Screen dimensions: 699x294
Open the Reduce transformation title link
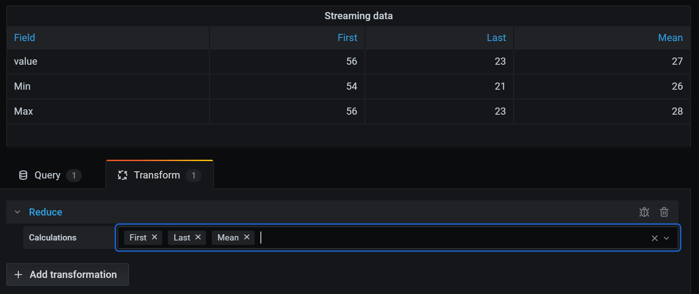pos(46,212)
